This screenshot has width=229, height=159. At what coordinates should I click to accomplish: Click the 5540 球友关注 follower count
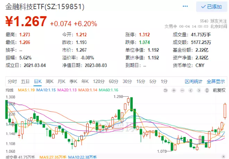pos(213,21)
